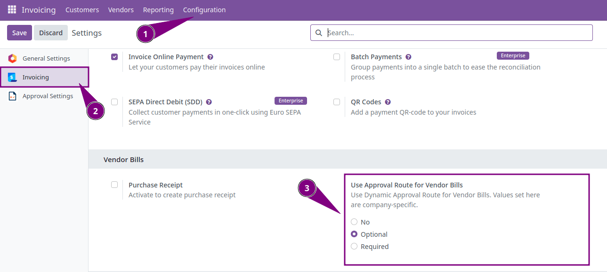607x272 pixels.
Task: Discard the pending changes
Action: point(50,32)
